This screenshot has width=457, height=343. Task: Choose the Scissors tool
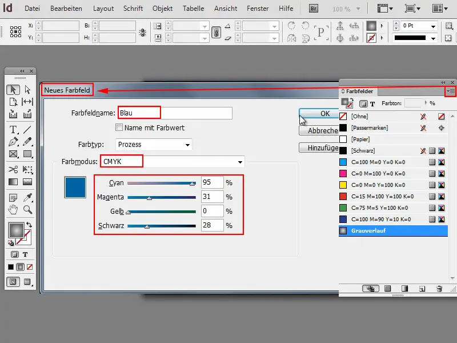coord(13,169)
